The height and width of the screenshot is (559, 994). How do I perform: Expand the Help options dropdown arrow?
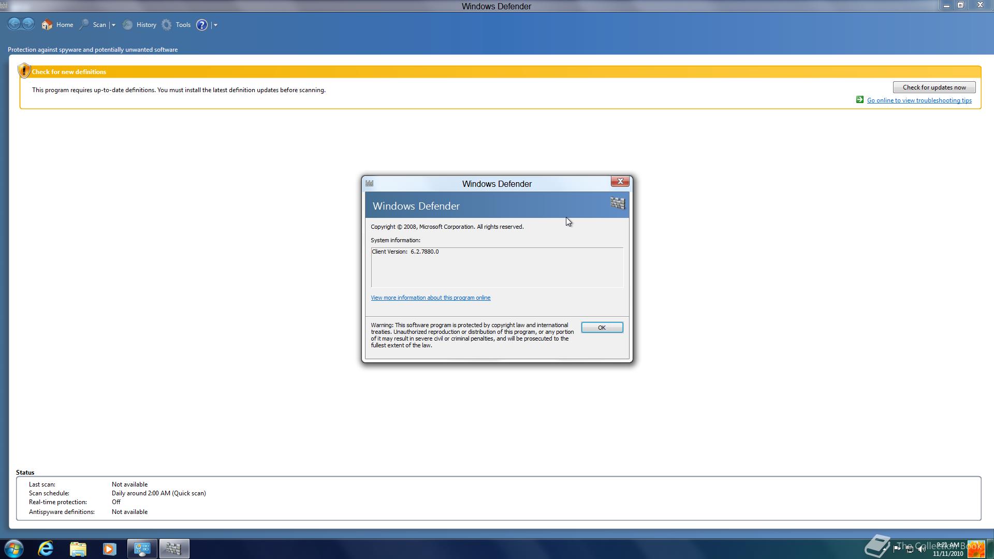215,25
